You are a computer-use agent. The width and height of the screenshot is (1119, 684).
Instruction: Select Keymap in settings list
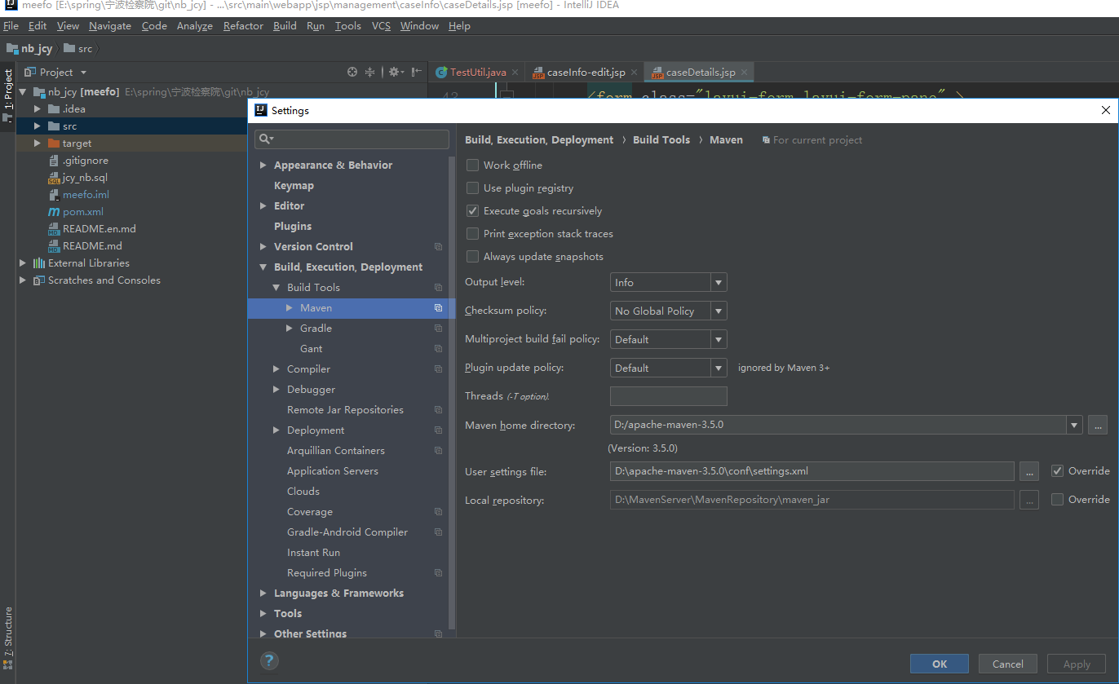coord(294,186)
